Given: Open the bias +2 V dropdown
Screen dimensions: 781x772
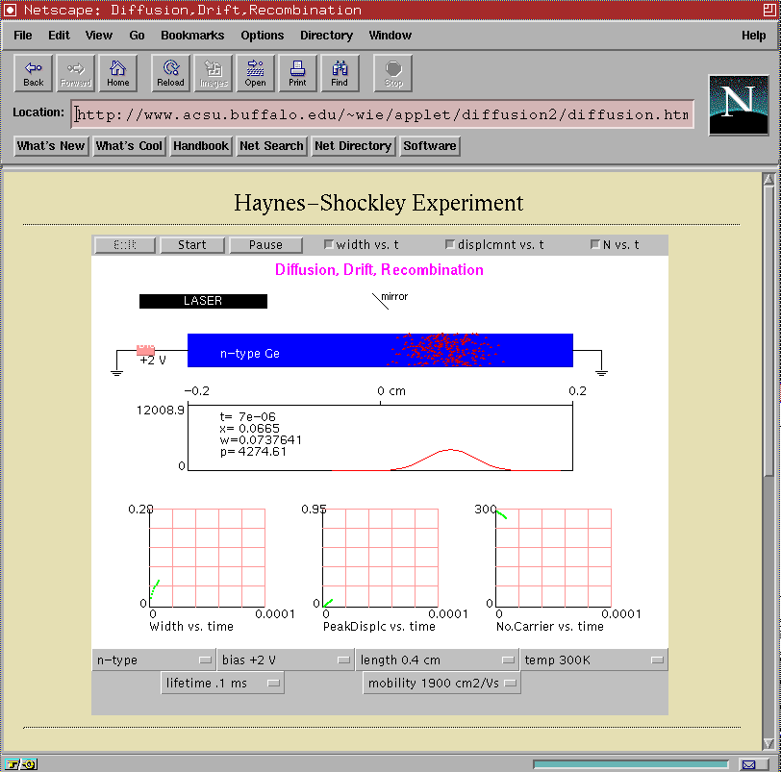Looking at the screenshot, I should point(286,660).
